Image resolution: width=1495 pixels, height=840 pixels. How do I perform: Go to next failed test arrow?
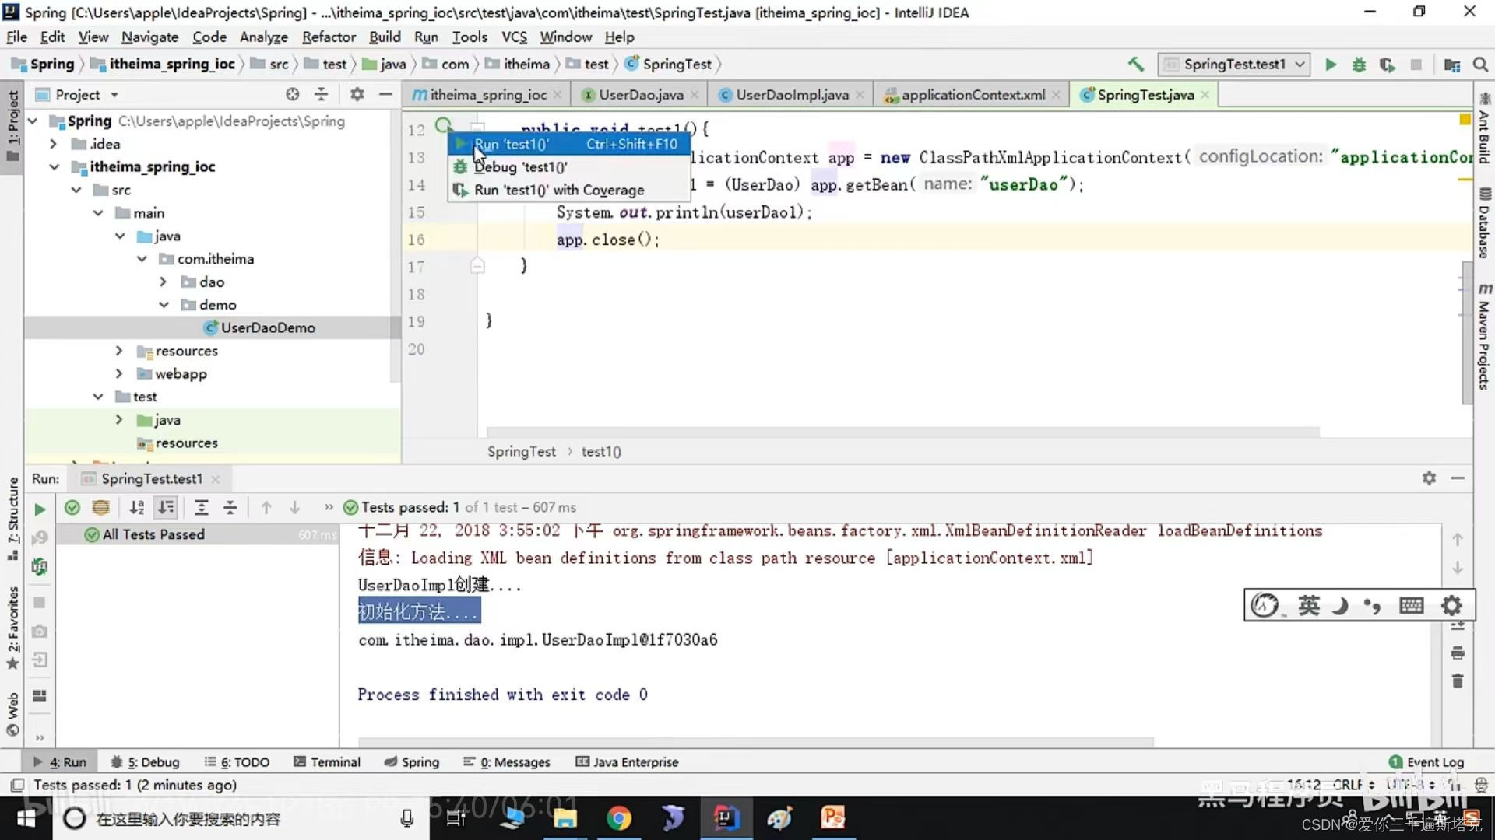tap(294, 507)
